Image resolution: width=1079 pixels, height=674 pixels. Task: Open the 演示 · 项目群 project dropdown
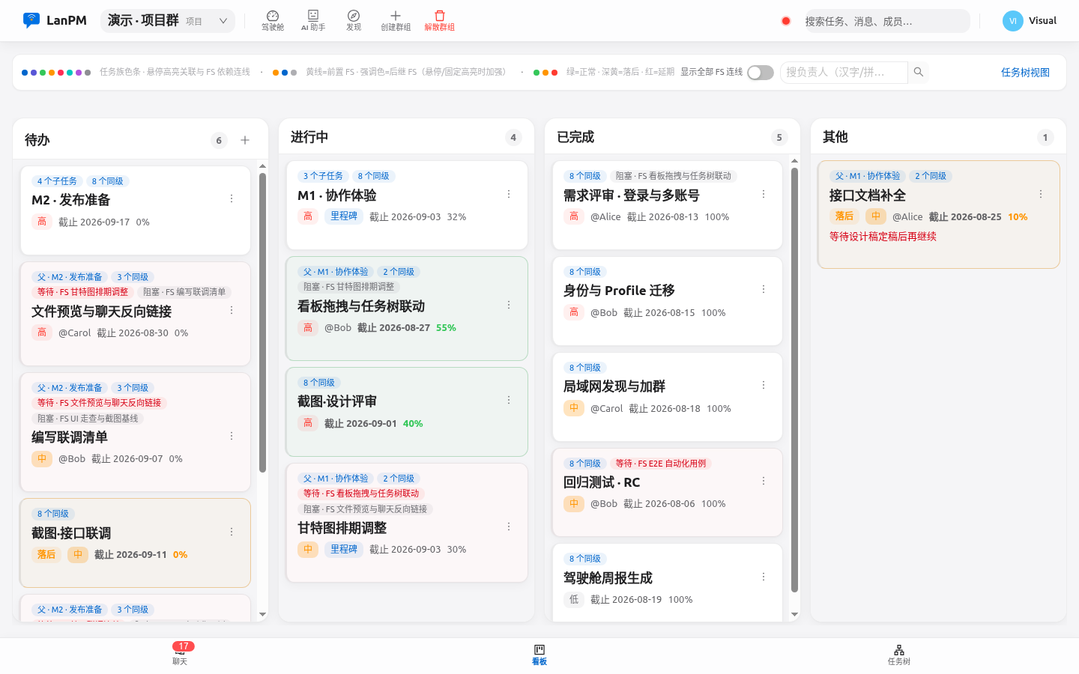(168, 21)
